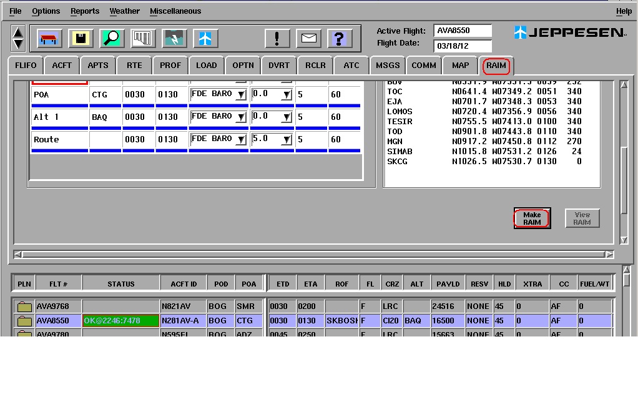Click the up arrow of the flight stepper

pyautogui.click(x=18, y=32)
